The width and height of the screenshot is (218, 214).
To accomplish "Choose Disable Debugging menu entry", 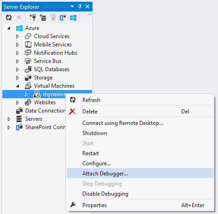I will [140, 194].
